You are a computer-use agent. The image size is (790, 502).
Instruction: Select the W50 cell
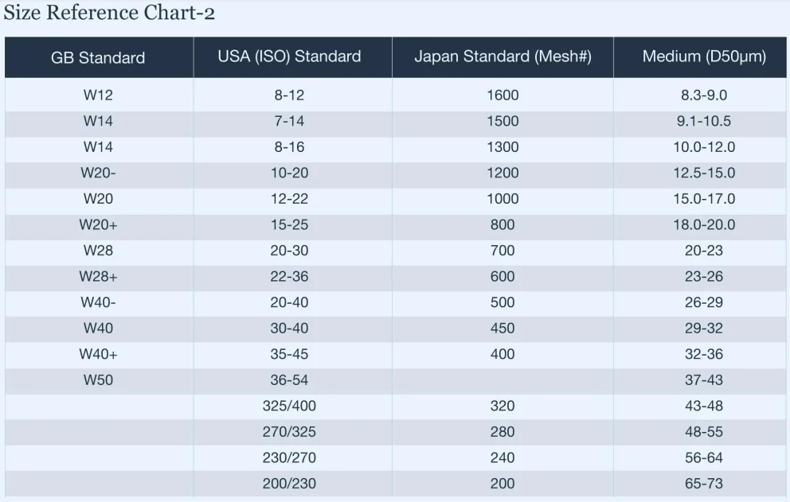[x=98, y=379]
